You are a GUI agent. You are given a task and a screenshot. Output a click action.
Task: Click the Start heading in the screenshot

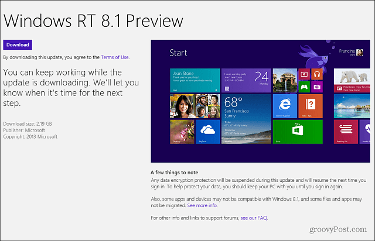[x=178, y=53]
